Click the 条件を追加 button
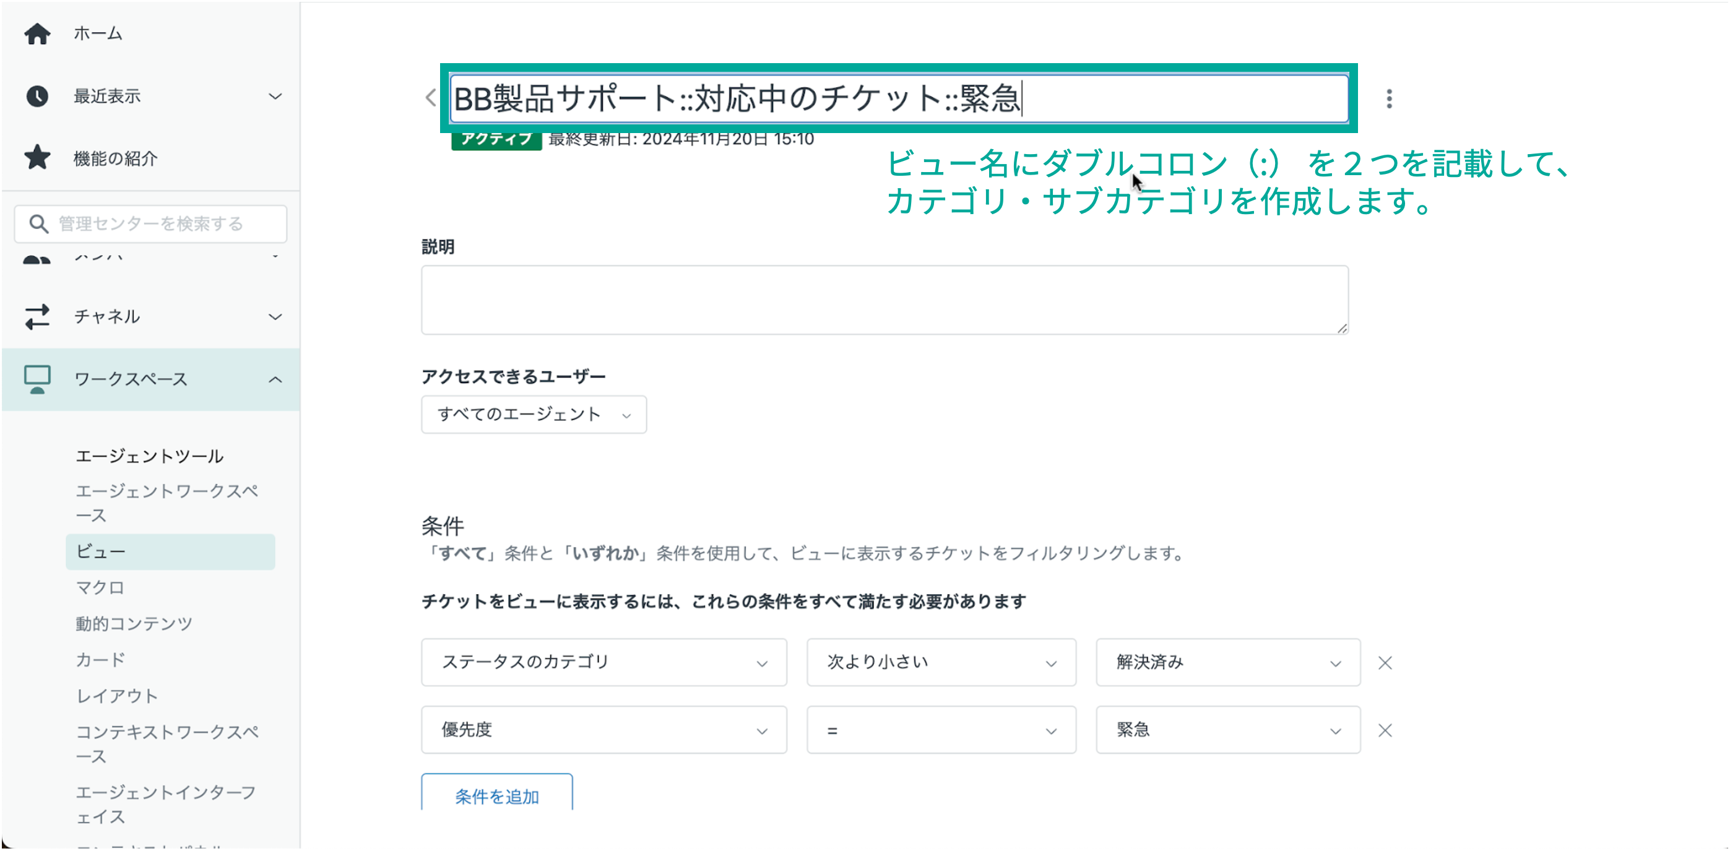Image resolution: width=1730 pixels, height=851 pixels. 497,796
